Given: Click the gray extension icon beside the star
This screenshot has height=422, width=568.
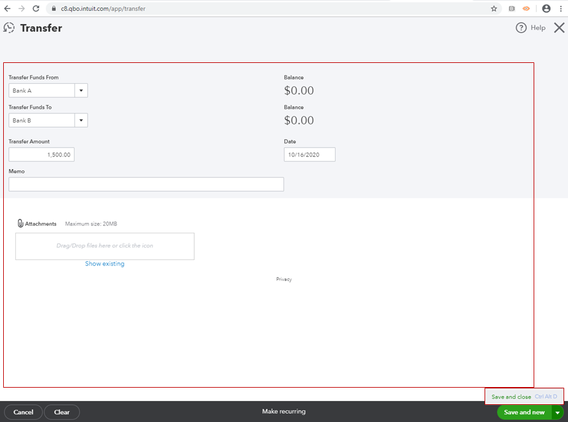Looking at the screenshot, I should click(x=511, y=9).
